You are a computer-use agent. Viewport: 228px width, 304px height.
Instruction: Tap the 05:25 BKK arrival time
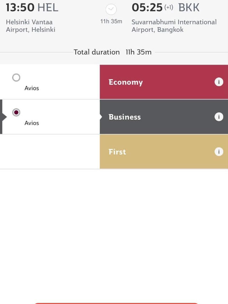pos(166,7)
